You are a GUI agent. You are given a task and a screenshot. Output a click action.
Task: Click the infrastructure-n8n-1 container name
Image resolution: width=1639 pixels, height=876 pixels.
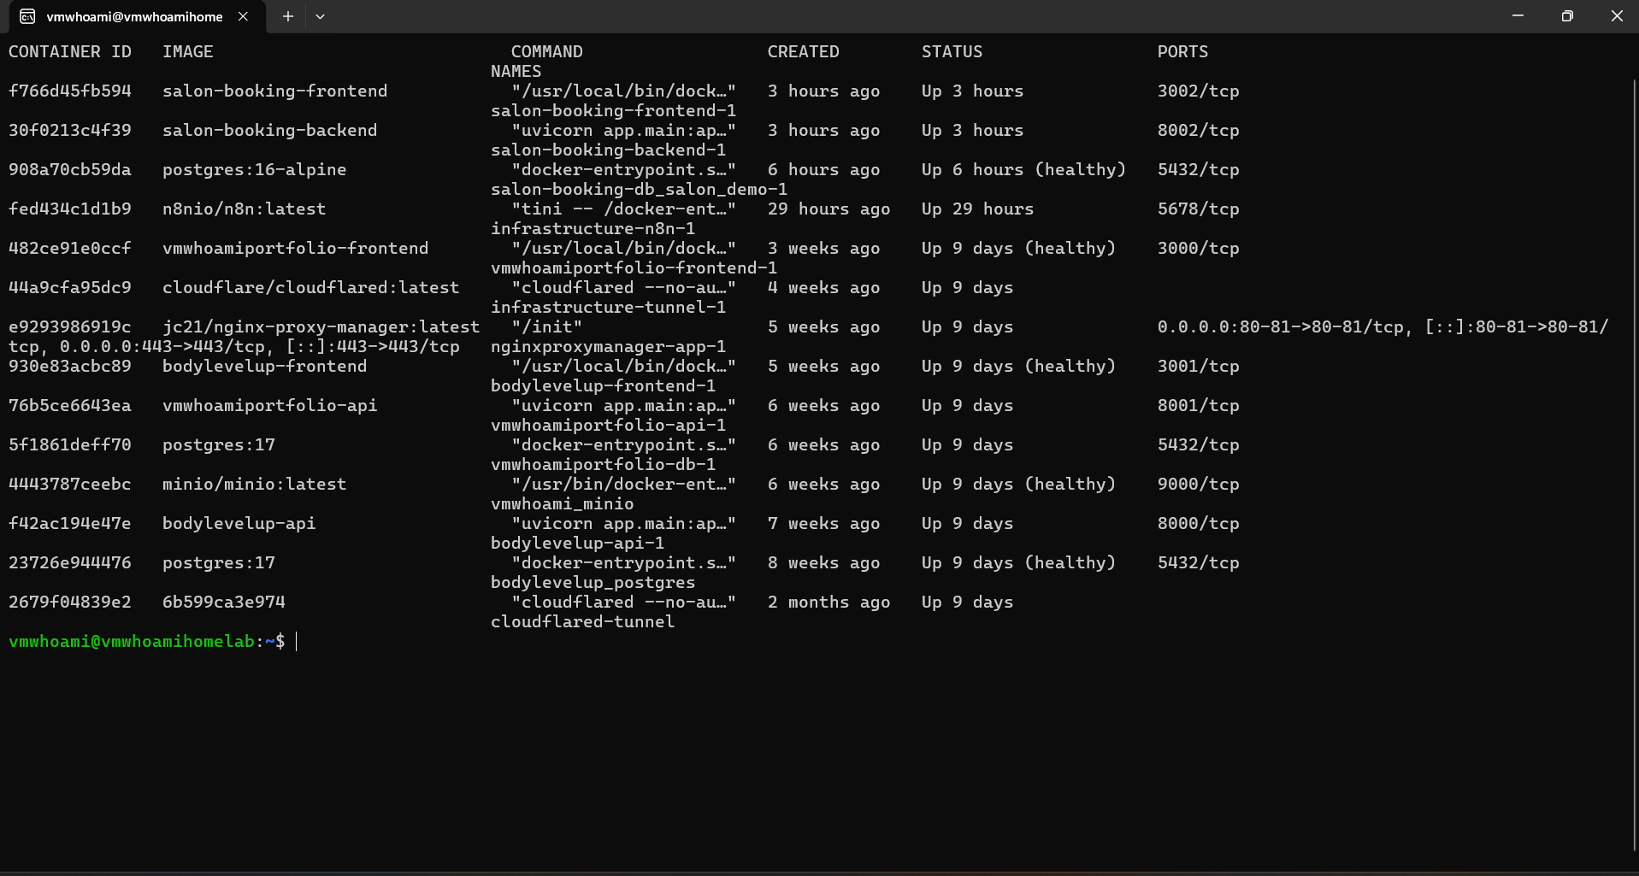click(x=593, y=228)
